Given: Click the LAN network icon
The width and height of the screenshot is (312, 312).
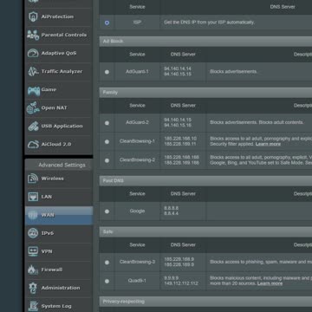Looking at the screenshot, I should pos(33,197).
